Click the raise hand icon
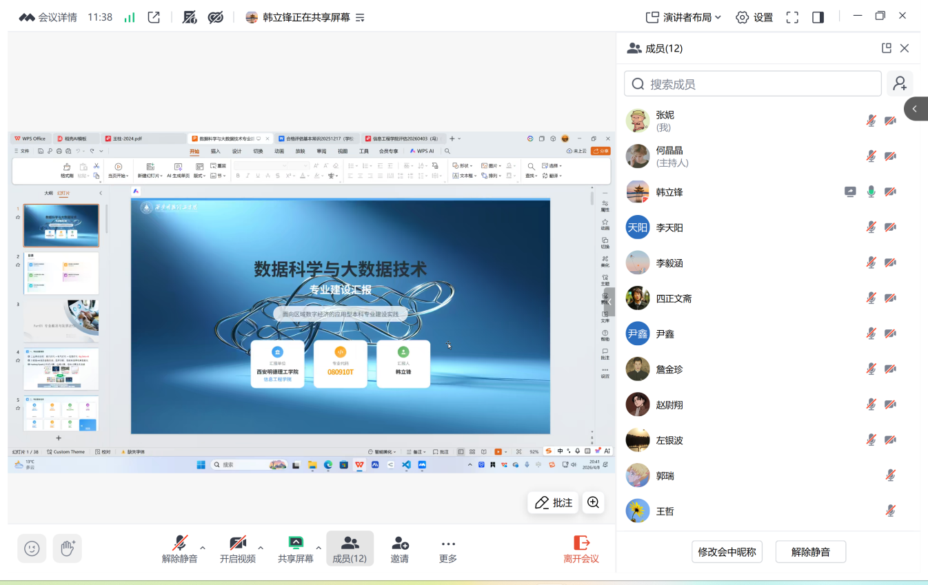 point(67,548)
